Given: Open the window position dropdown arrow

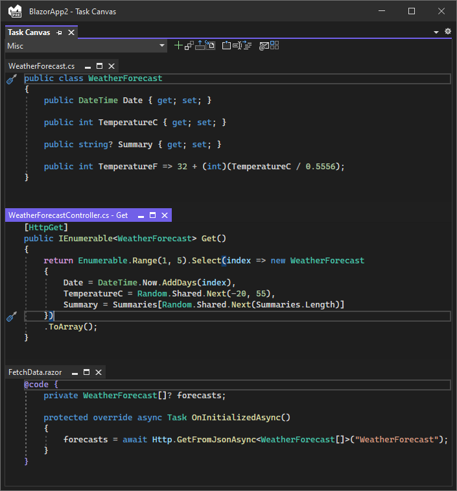Looking at the screenshot, I should [436, 32].
